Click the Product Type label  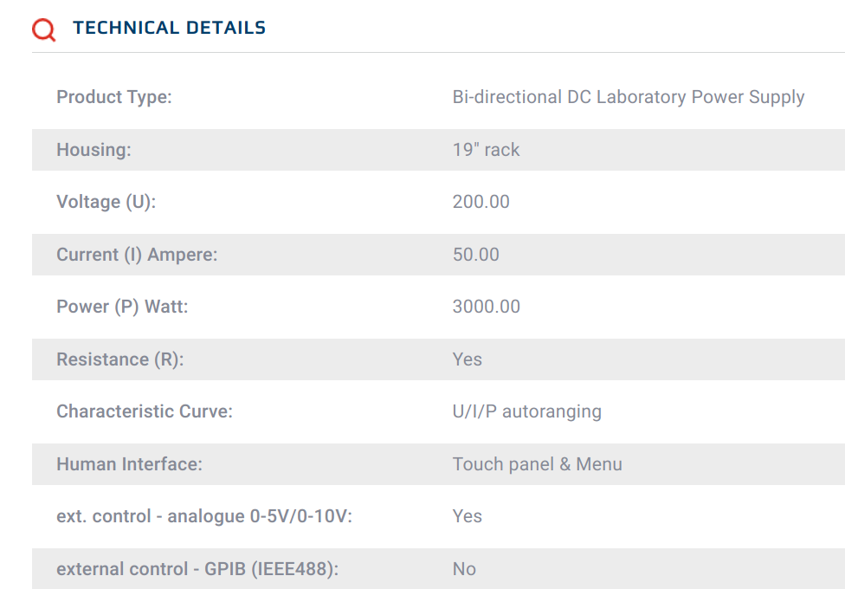[114, 97]
